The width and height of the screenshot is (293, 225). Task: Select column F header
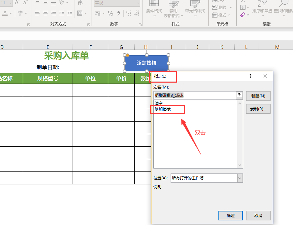90,47
